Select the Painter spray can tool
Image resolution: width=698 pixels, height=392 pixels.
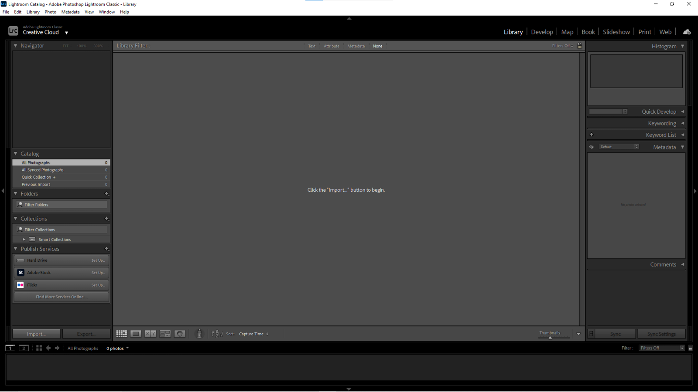pos(199,334)
